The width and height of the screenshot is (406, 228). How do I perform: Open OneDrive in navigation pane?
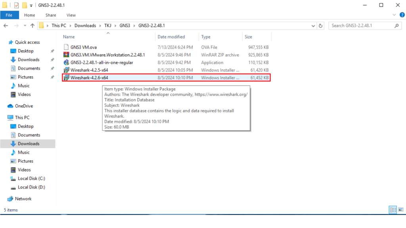[24, 106]
